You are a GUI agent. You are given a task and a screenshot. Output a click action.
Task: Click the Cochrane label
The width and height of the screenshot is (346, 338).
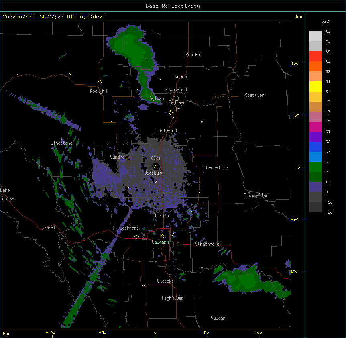[x=129, y=228]
